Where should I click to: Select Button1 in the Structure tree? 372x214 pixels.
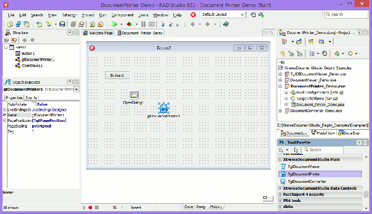(x=28, y=53)
